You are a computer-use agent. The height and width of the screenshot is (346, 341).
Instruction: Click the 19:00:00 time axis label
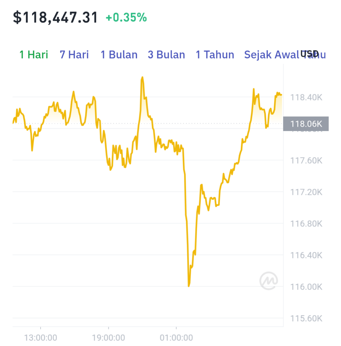pos(108,338)
